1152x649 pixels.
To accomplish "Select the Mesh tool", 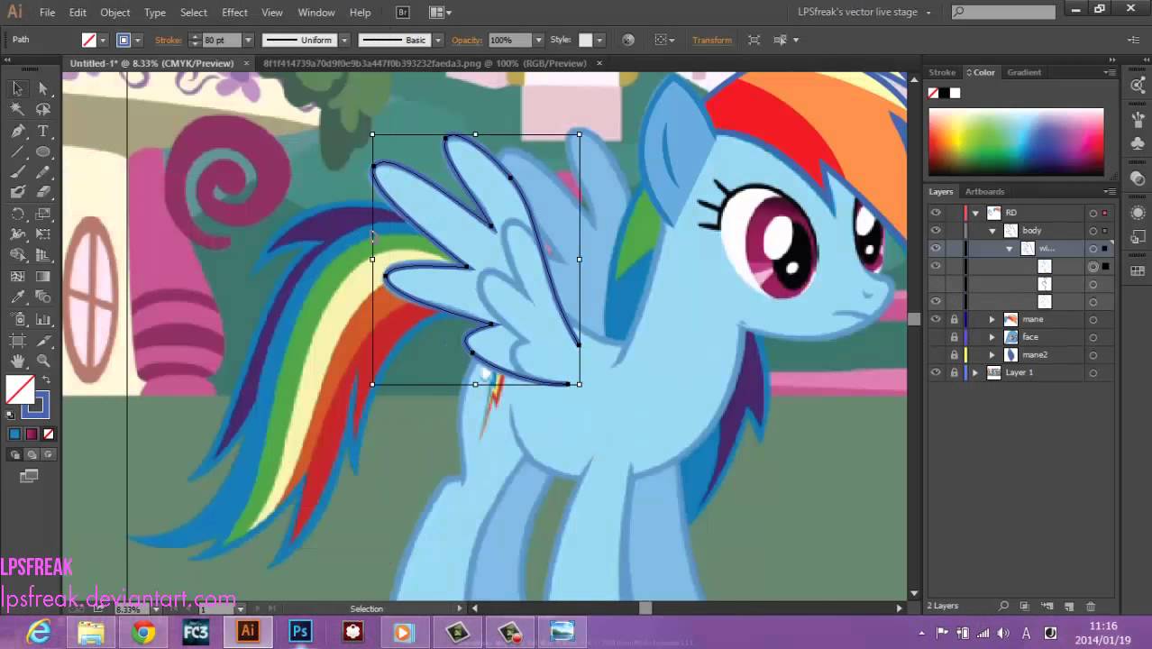I will [x=17, y=277].
